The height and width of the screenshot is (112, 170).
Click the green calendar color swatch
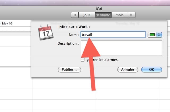(x=152, y=35)
